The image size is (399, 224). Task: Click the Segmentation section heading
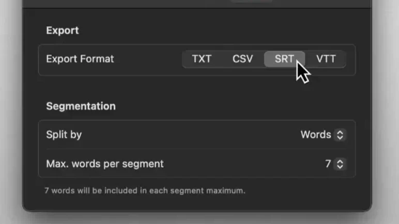pyautogui.click(x=81, y=106)
